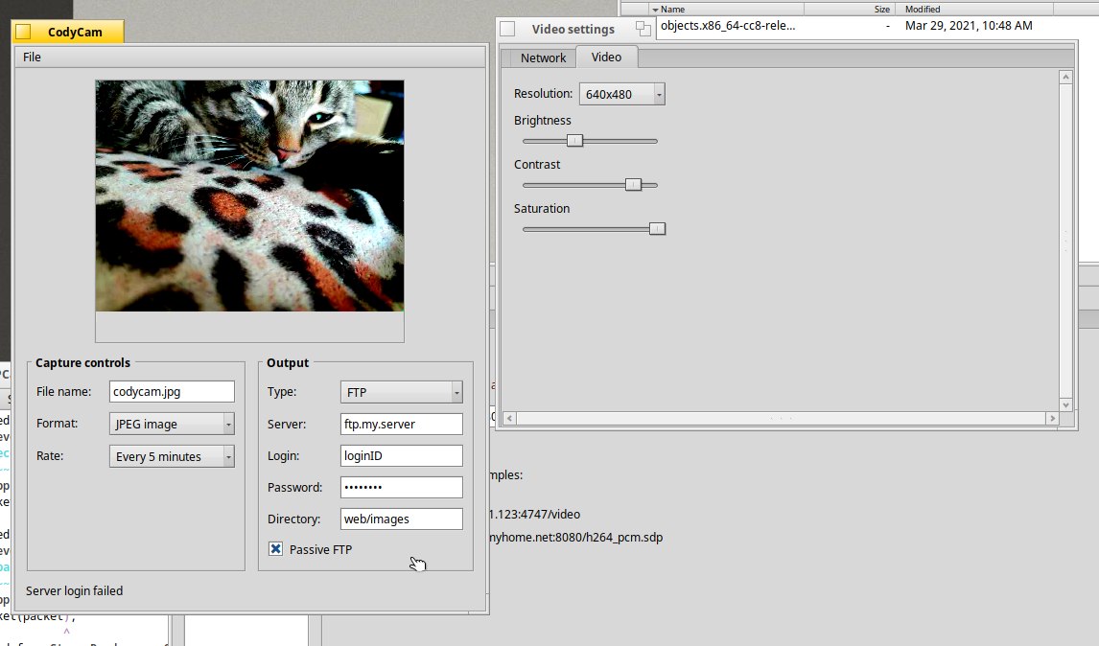The height and width of the screenshot is (646, 1099).
Task: Click the Brightness slider knob
Action: (574, 141)
